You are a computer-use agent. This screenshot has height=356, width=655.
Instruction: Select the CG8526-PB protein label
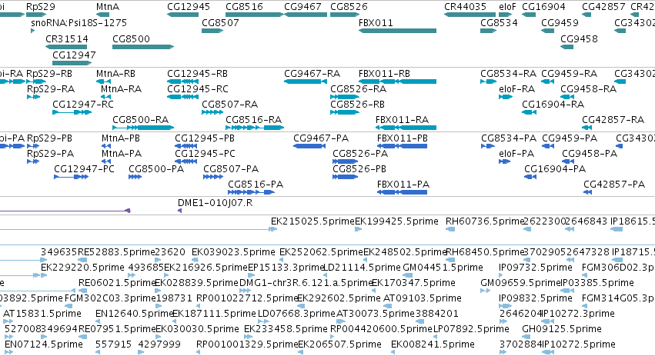click(x=359, y=169)
